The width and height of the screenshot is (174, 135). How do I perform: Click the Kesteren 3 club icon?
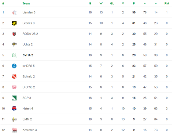14,130
